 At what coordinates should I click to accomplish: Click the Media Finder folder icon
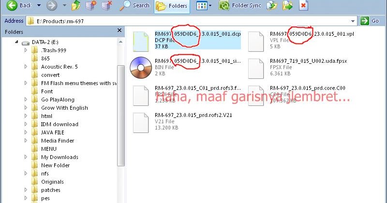tap(34, 140)
